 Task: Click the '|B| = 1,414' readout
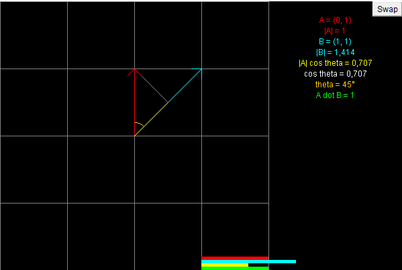click(336, 52)
